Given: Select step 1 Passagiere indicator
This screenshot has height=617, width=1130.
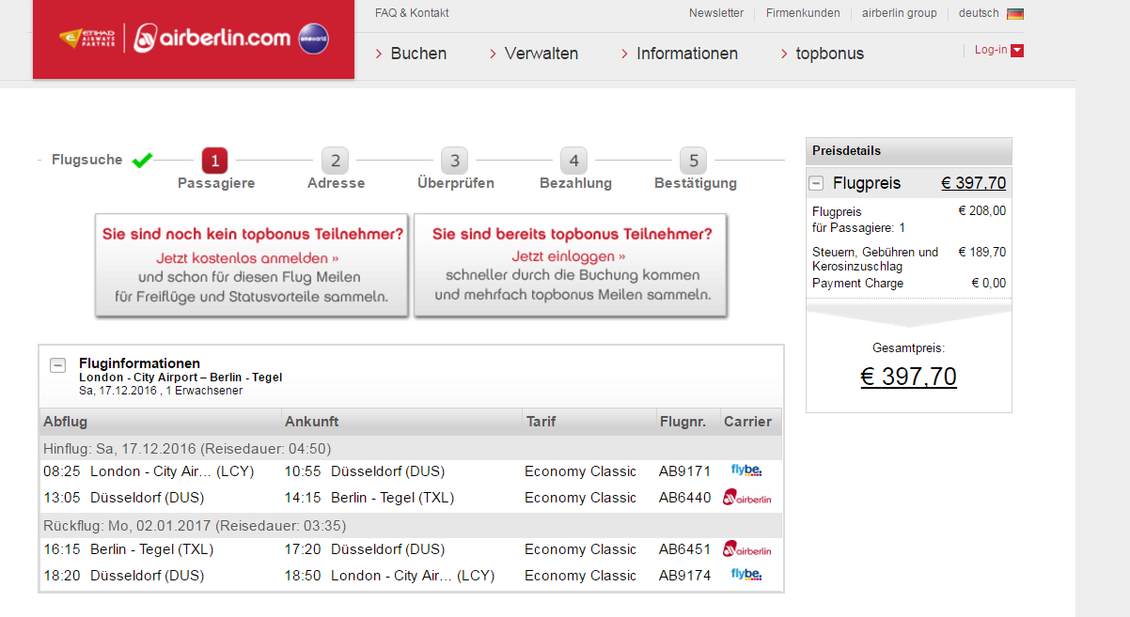Looking at the screenshot, I should (214, 161).
